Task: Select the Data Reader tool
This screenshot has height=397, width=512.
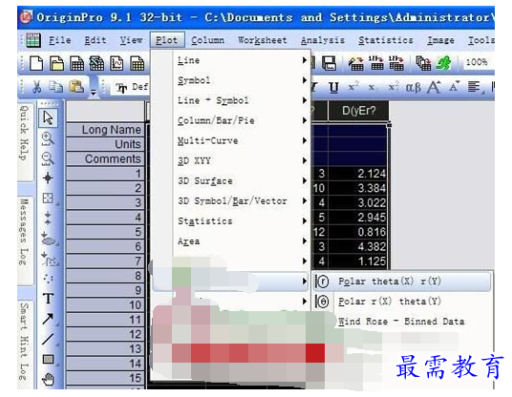Action: click(x=48, y=198)
